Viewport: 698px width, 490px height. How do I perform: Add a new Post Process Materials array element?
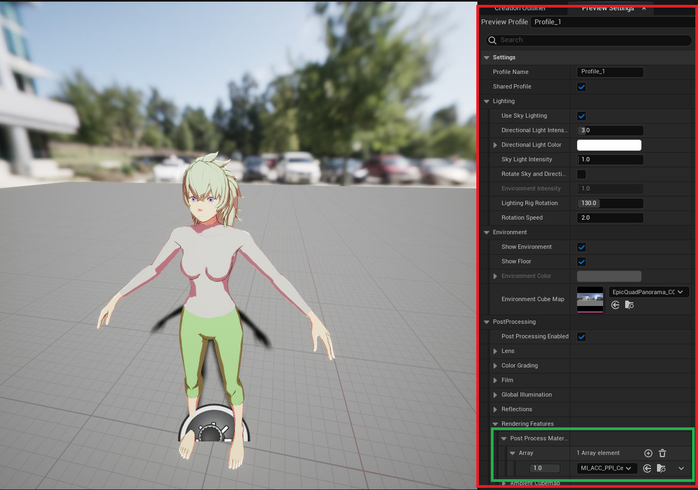click(x=648, y=453)
